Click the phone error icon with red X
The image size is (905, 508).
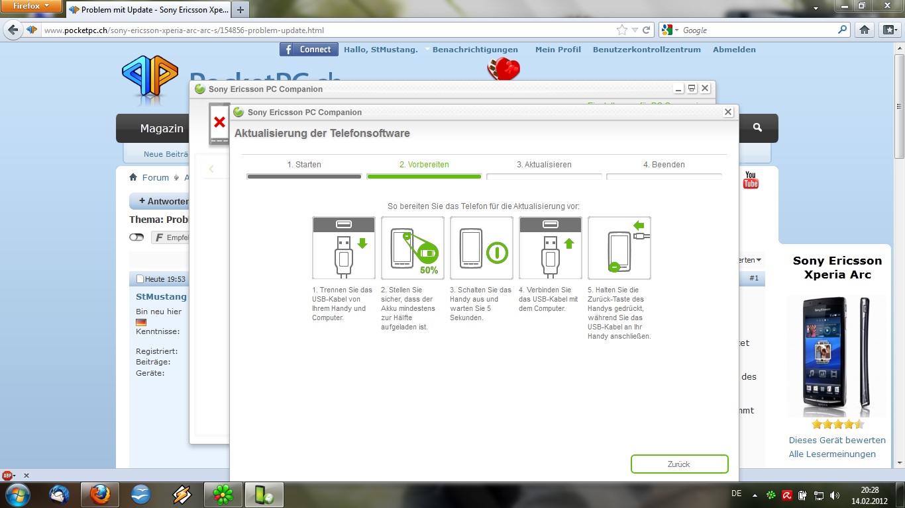219,124
